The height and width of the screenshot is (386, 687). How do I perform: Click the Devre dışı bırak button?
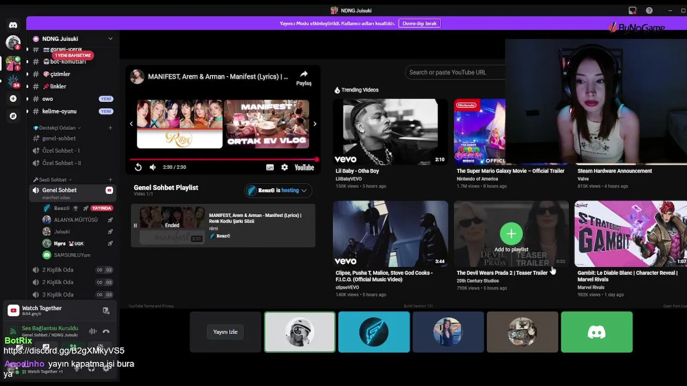click(x=419, y=24)
